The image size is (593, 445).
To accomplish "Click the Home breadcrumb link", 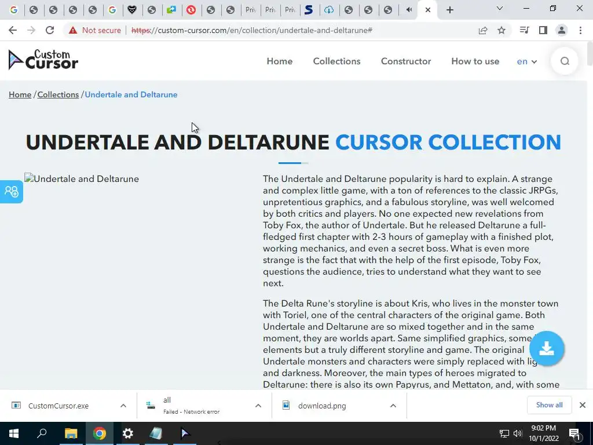I will pos(20,94).
